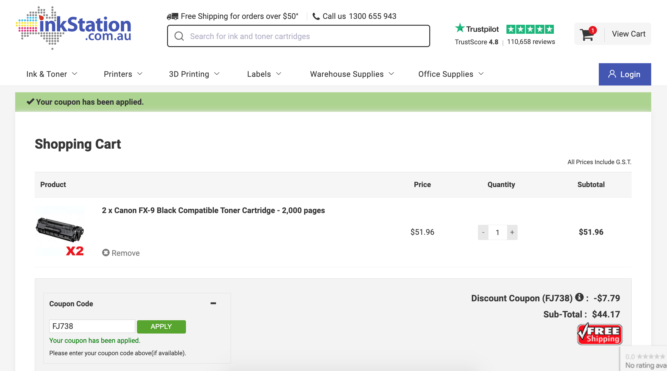Click the Free Shipping badge

pos(599,334)
